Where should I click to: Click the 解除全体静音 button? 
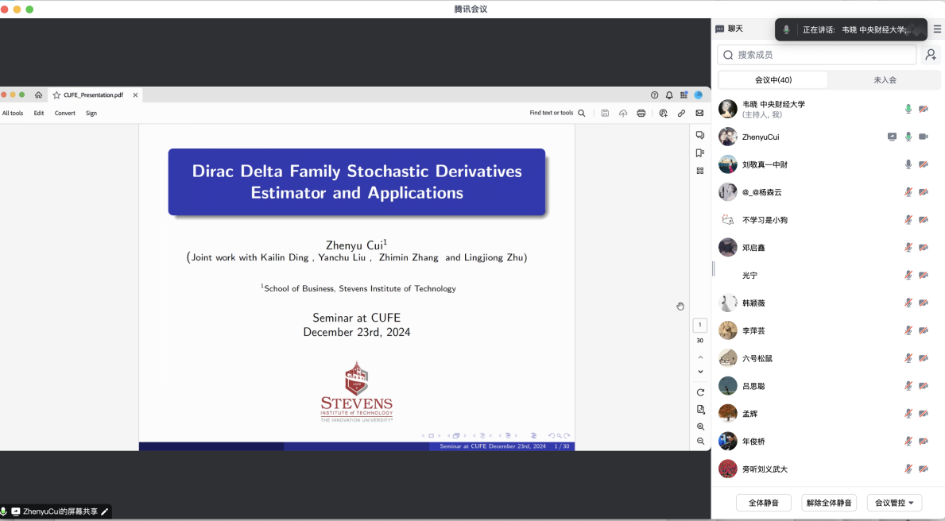[829, 503]
